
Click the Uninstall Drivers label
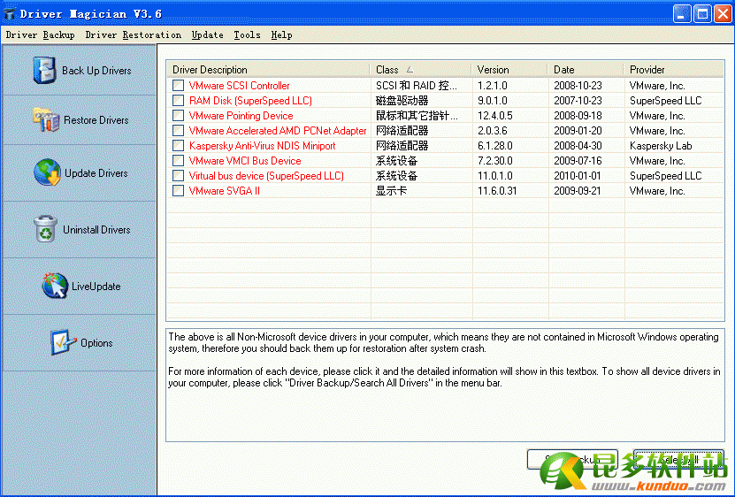(x=96, y=230)
